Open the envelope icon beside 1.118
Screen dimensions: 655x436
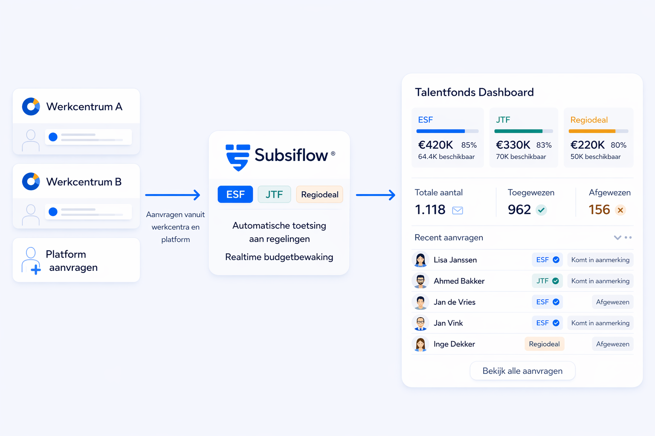pyautogui.click(x=458, y=210)
